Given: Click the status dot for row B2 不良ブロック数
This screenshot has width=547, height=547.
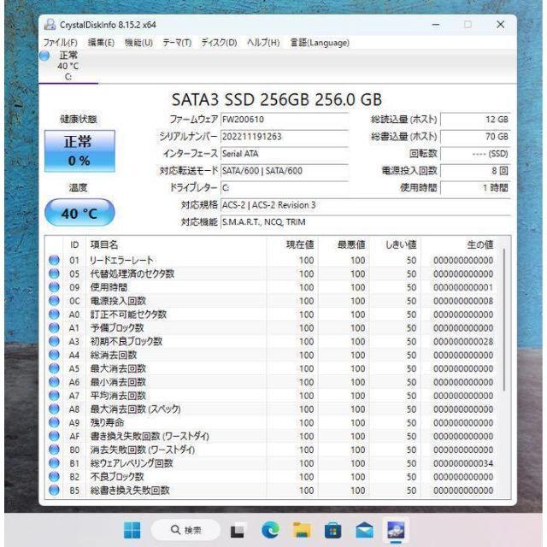Looking at the screenshot, I should (x=54, y=477).
